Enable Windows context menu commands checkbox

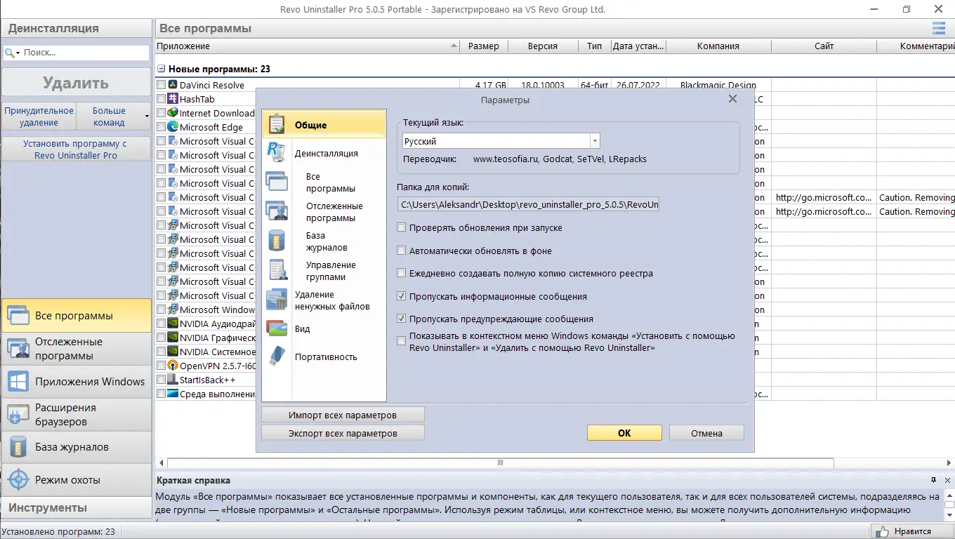[402, 341]
